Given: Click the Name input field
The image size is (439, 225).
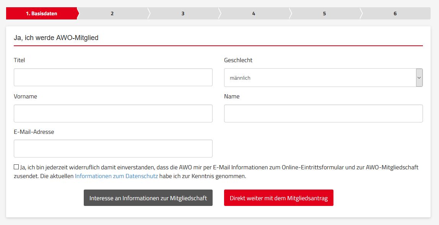Looking at the screenshot, I should (323, 114).
